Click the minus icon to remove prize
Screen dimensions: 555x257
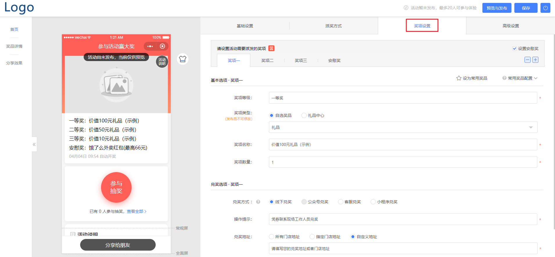(x=527, y=60)
